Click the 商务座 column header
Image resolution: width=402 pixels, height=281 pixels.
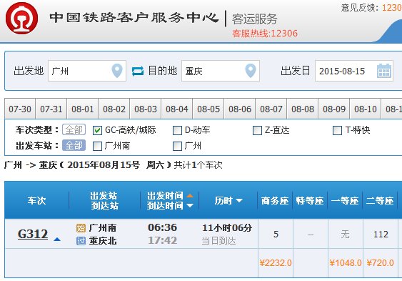click(275, 200)
